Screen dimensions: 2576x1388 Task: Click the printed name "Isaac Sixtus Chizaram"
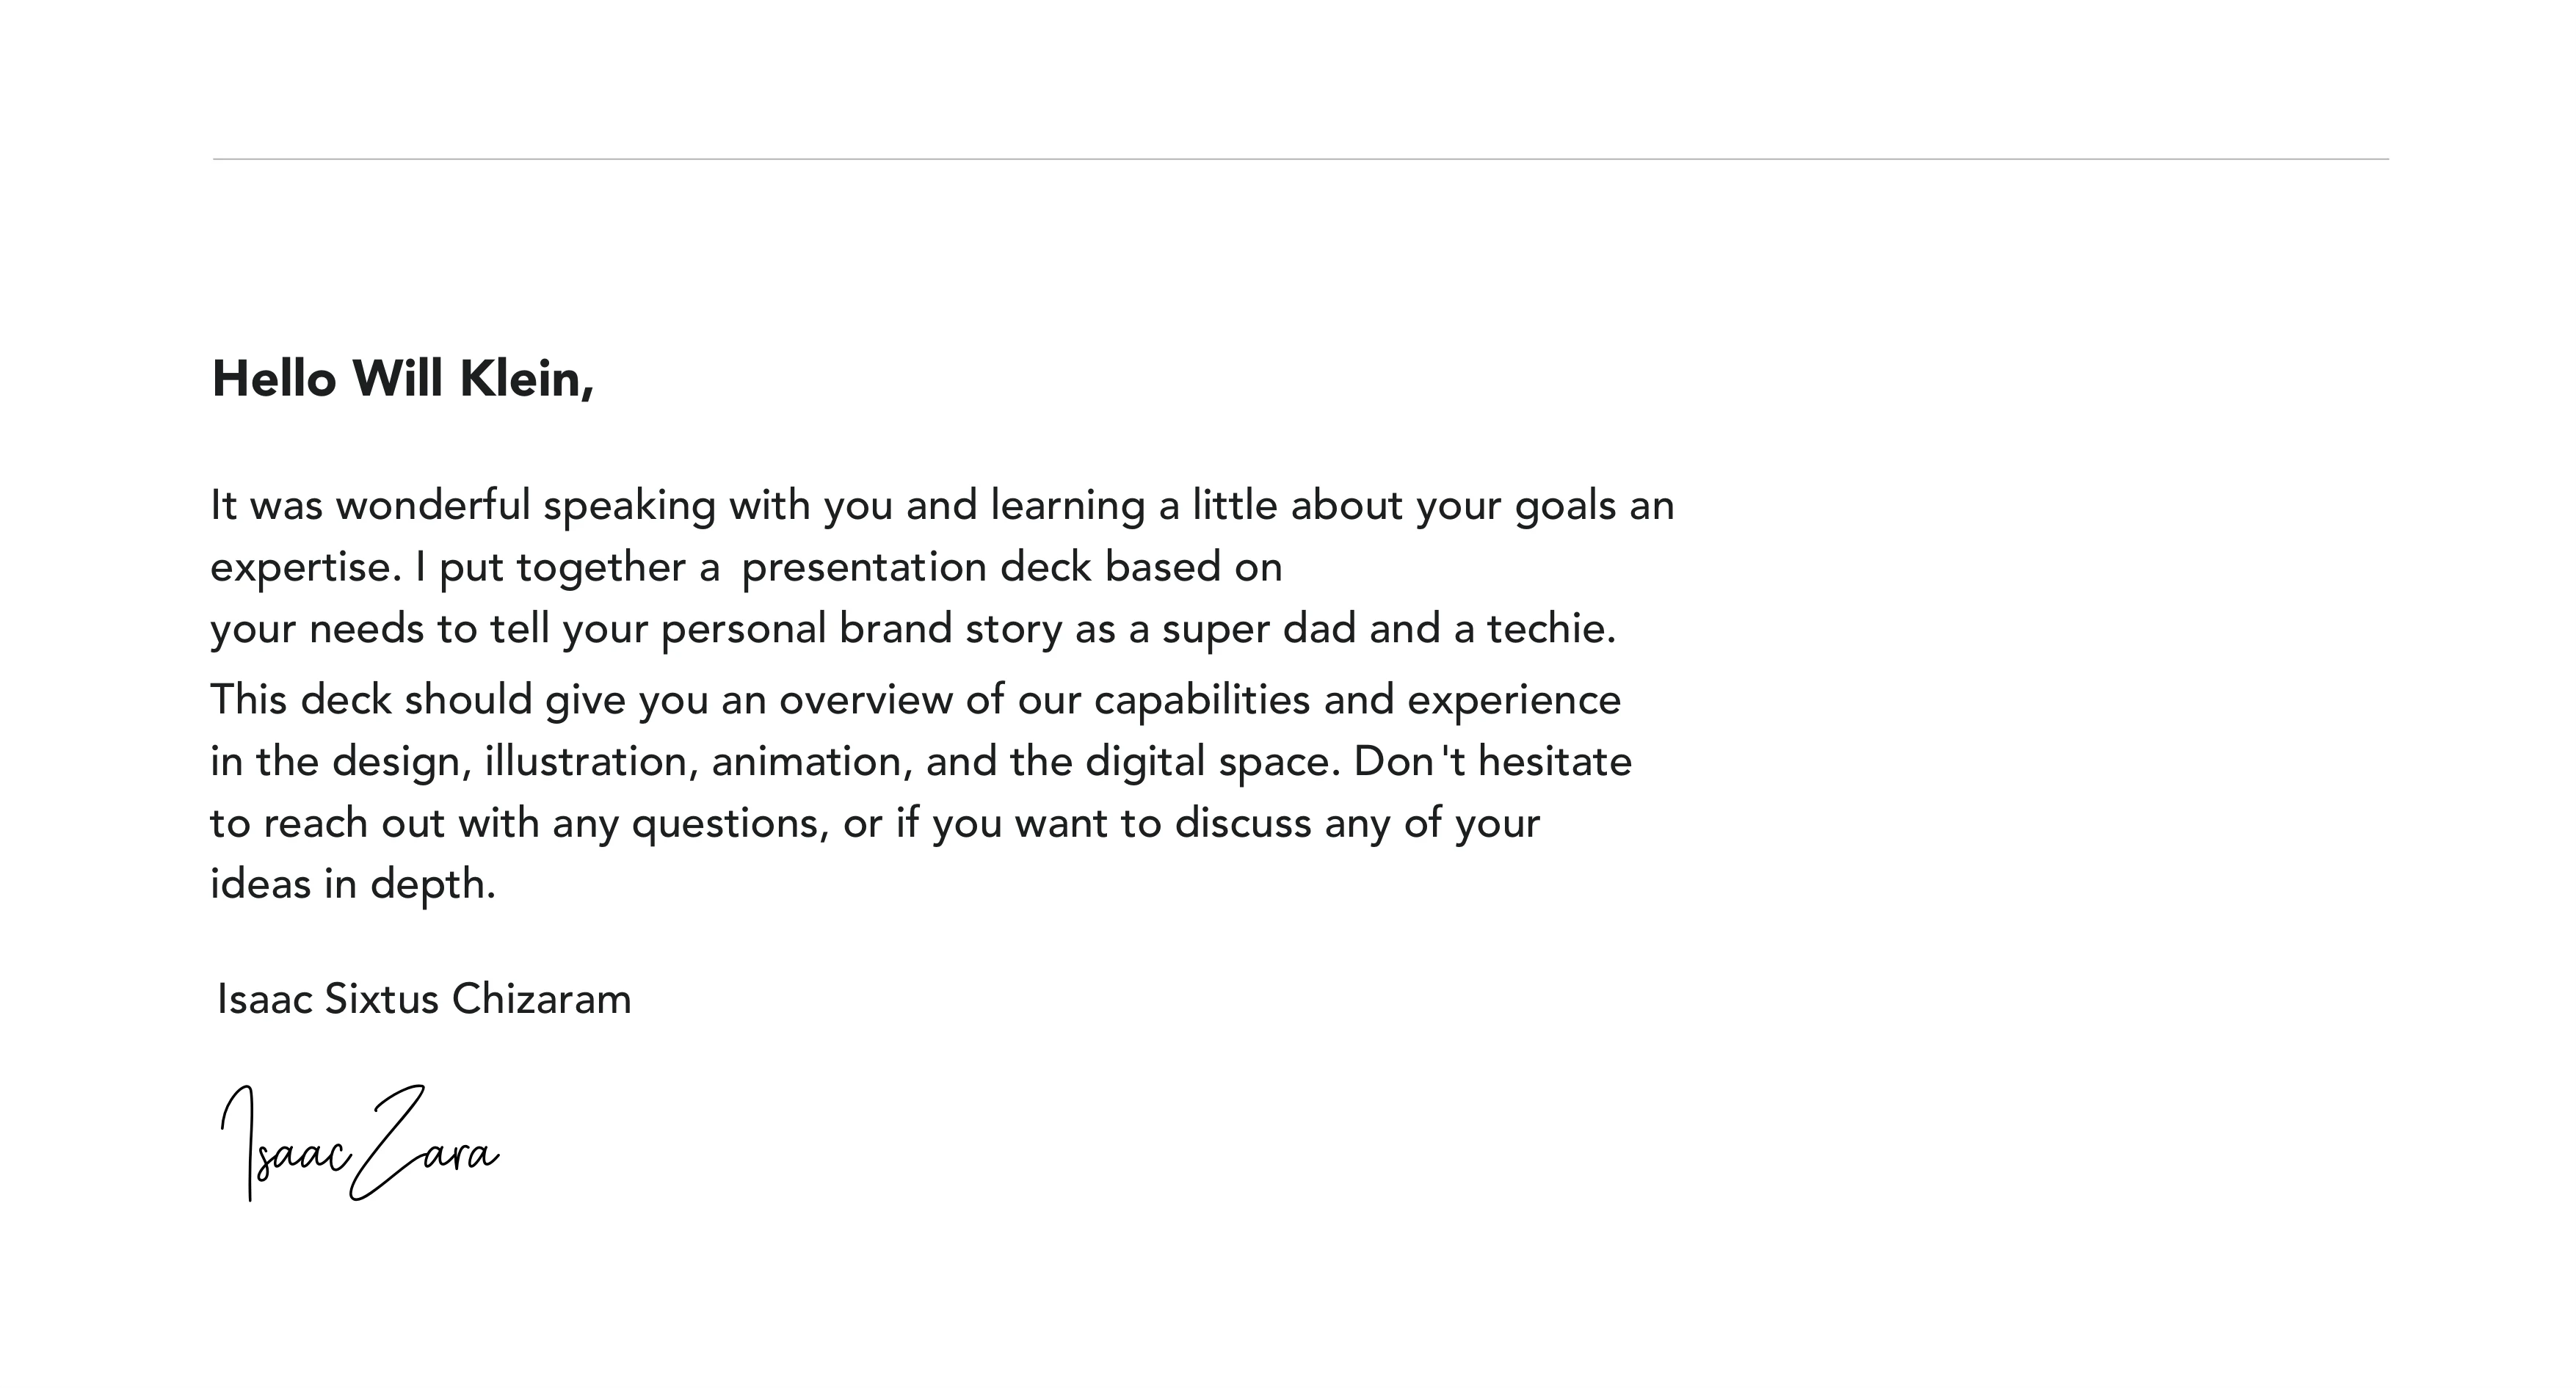click(x=424, y=999)
